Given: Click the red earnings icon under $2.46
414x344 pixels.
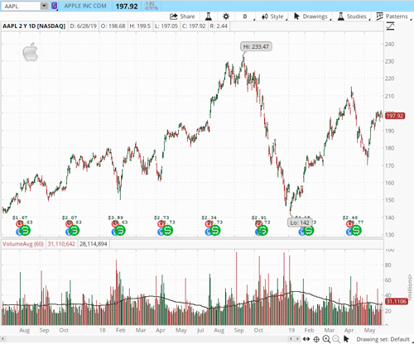Looking at the screenshot, I should (x=349, y=223).
